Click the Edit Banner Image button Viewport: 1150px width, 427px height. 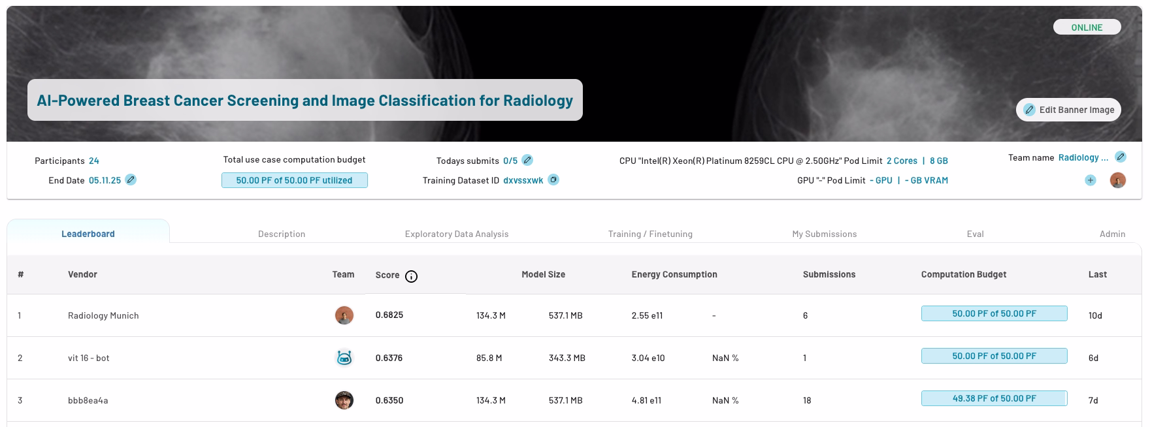(1068, 110)
